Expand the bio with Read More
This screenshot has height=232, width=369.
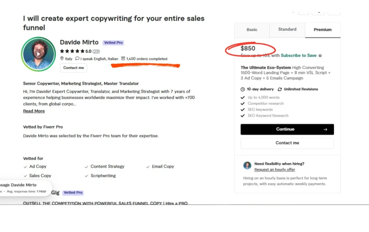point(34,111)
